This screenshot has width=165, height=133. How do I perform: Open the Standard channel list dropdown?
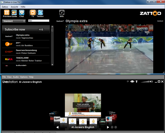click(x=14, y=21)
